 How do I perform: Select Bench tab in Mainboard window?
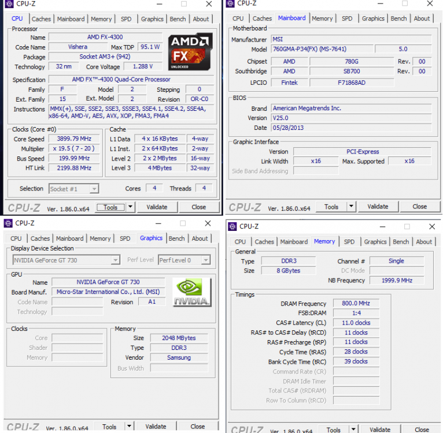[x=398, y=18]
